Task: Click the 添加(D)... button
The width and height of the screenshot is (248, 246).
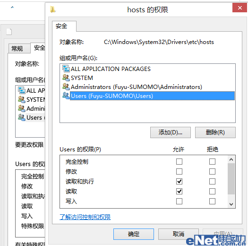Action: (x=171, y=132)
